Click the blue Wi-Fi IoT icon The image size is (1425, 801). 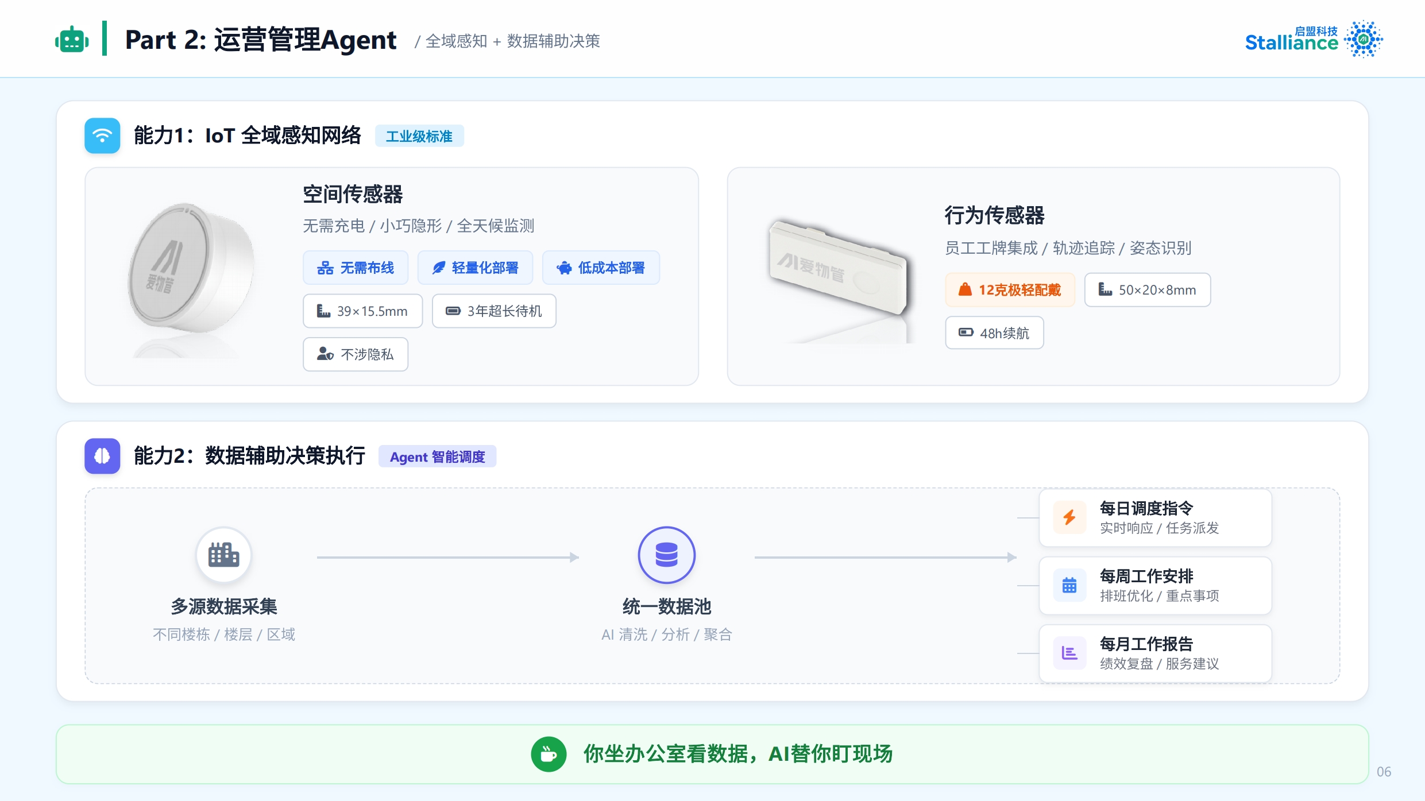point(102,136)
